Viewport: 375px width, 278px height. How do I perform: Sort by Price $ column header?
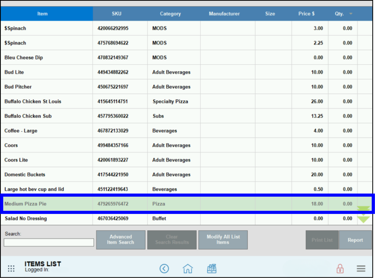pos(306,14)
